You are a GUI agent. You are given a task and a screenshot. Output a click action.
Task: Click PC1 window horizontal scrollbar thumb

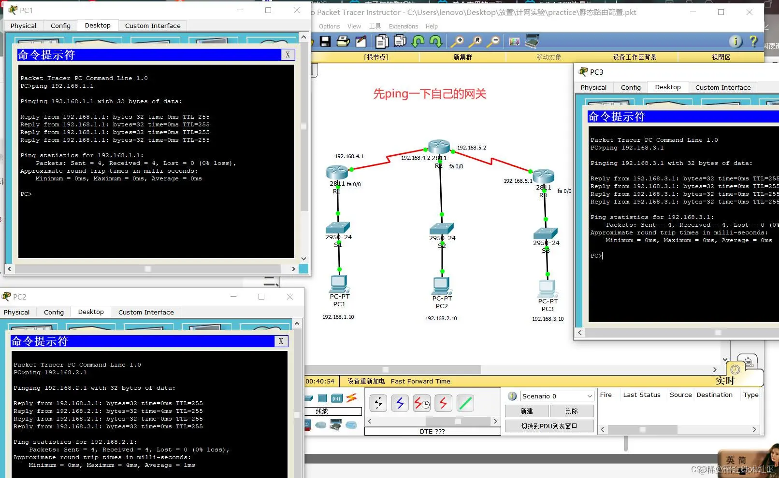pyautogui.click(x=148, y=269)
